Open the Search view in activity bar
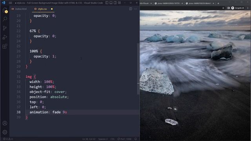 point(5,19)
